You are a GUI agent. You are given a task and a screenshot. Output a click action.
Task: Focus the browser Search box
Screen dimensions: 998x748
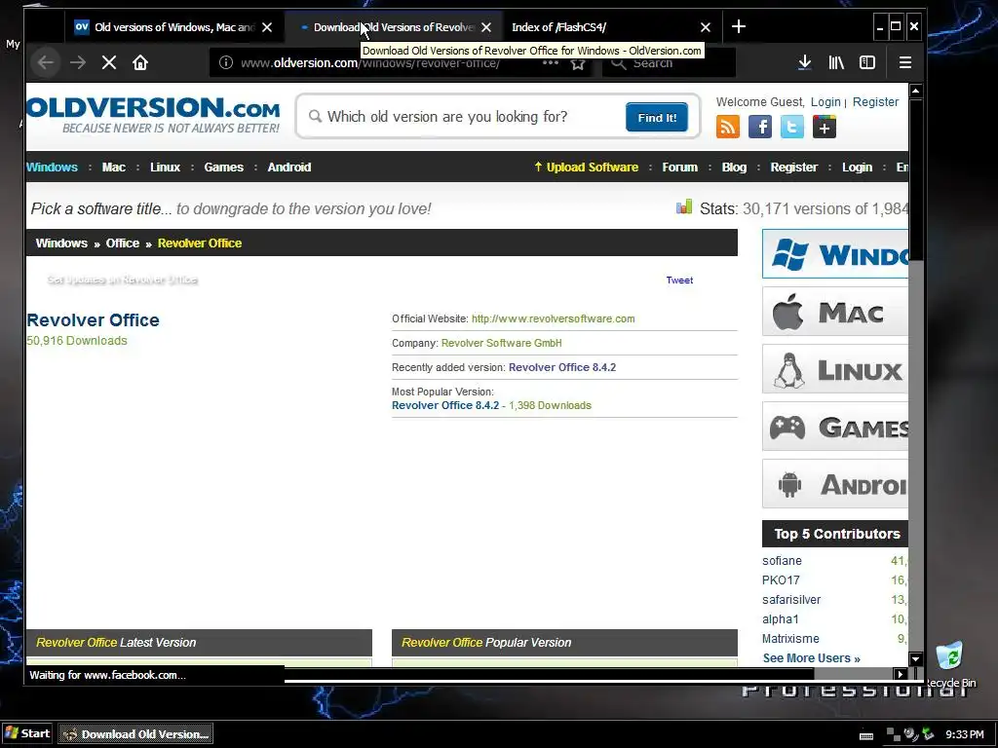(x=669, y=62)
